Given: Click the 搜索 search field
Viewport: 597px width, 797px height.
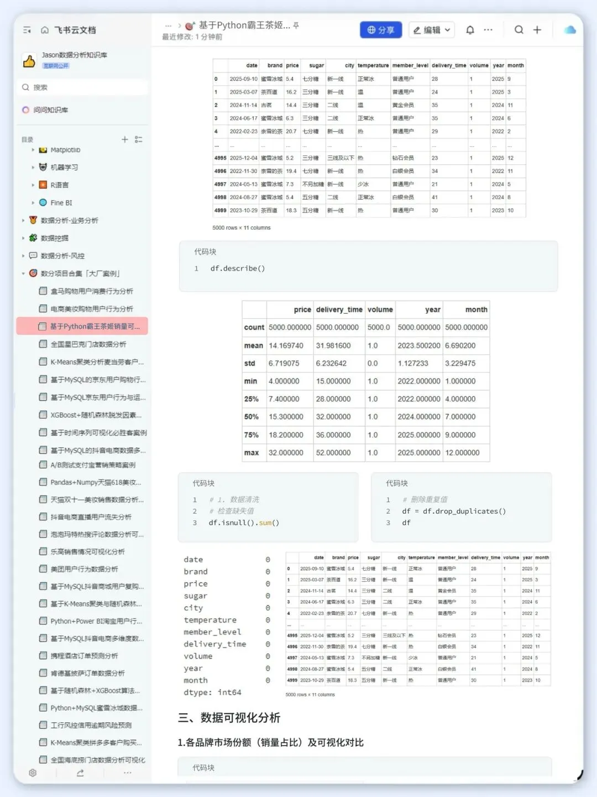Looking at the screenshot, I should (83, 87).
